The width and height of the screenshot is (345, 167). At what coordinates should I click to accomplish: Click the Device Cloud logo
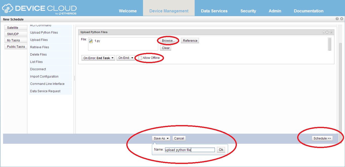(x=39, y=9)
